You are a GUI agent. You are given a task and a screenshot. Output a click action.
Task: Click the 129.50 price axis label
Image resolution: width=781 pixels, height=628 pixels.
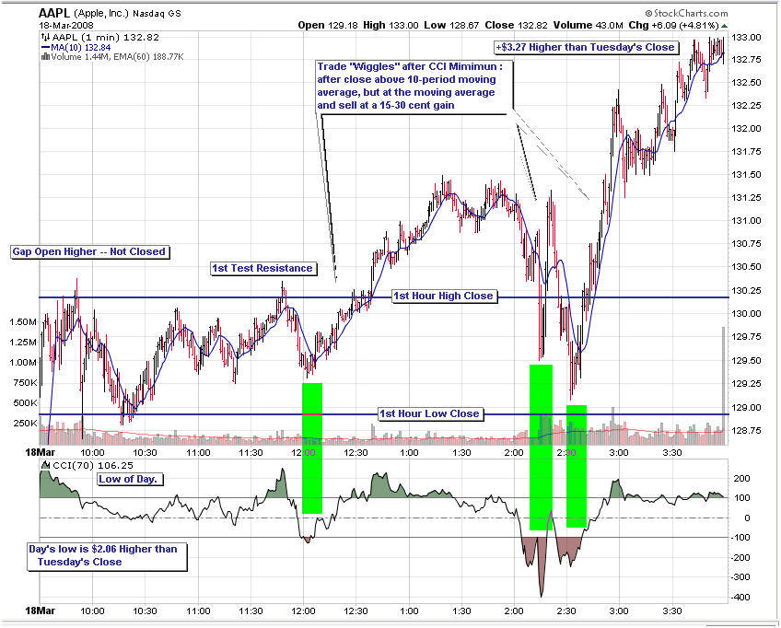click(x=746, y=361)
